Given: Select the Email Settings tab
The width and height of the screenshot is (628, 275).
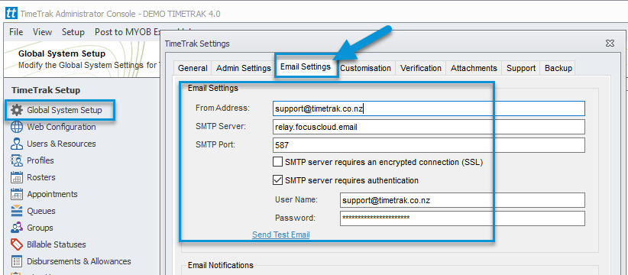Looking at the screenshot, I should coord(306,66).
